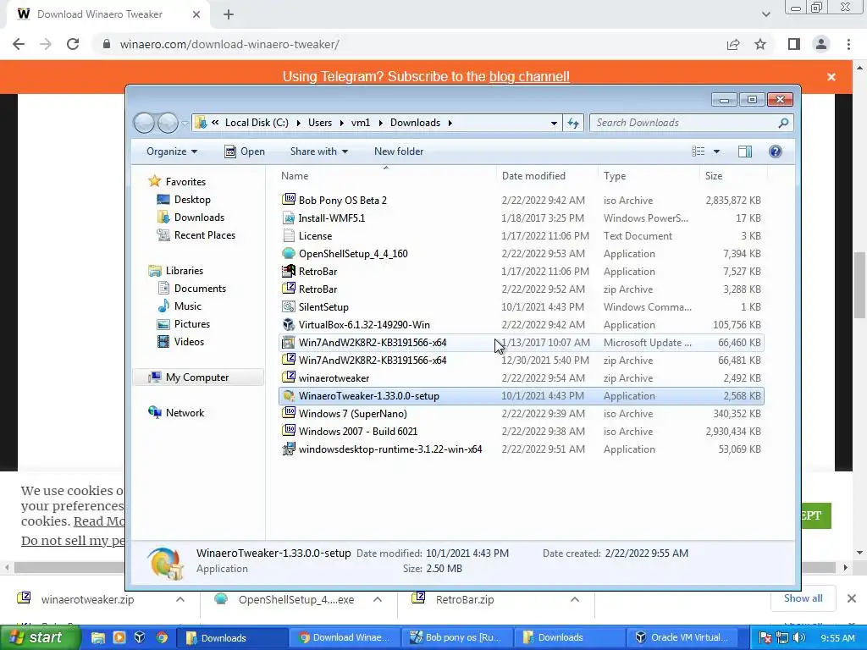Expand the address bar history dropdown
867x650 pixels.
(x=554, y=123)
